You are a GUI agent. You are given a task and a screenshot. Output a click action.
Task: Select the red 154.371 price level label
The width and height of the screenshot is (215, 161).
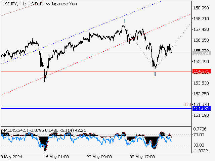[x=202, y=71]
